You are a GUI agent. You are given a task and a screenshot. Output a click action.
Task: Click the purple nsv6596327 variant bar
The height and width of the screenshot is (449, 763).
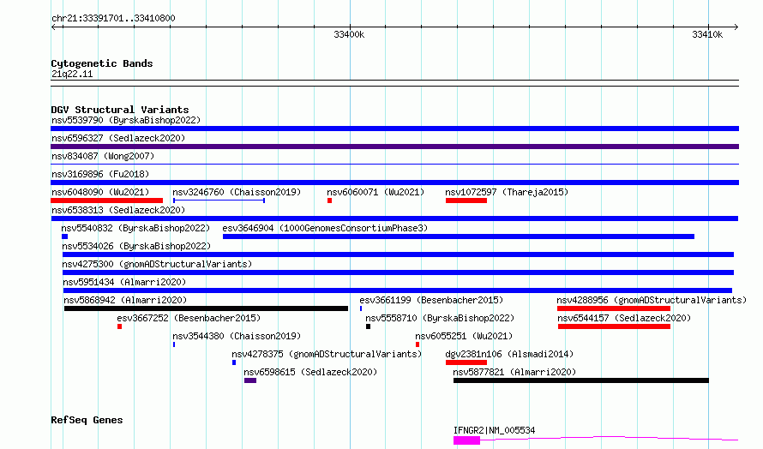pyautogui.click(x=394, y=147)
